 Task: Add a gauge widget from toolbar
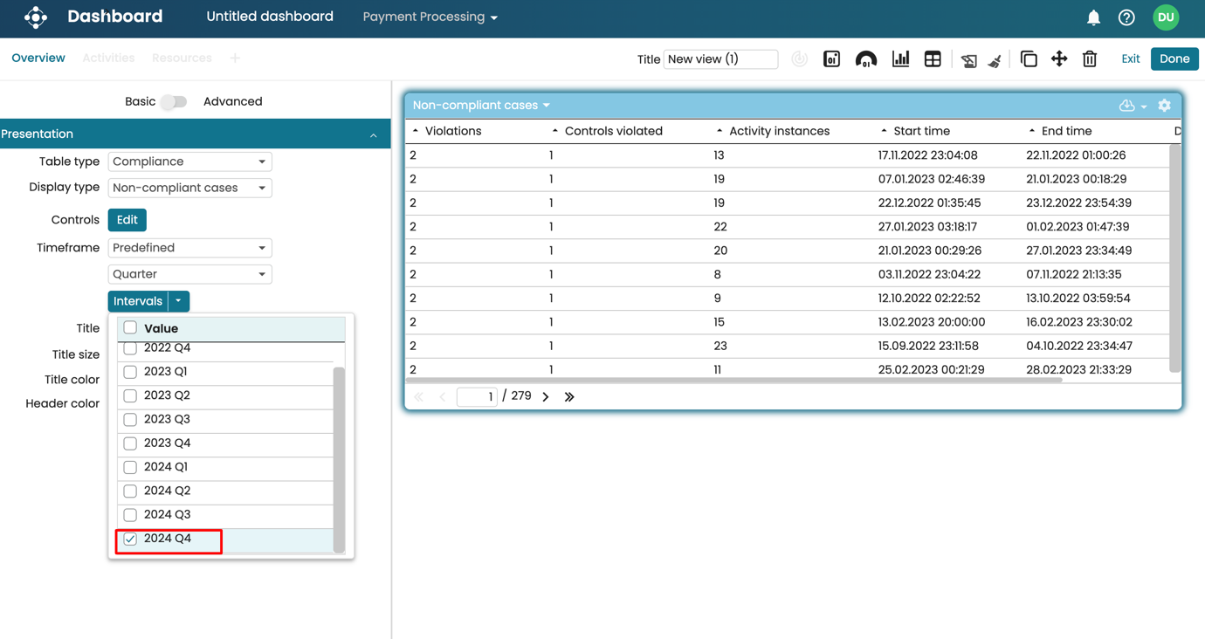(865, 59)
